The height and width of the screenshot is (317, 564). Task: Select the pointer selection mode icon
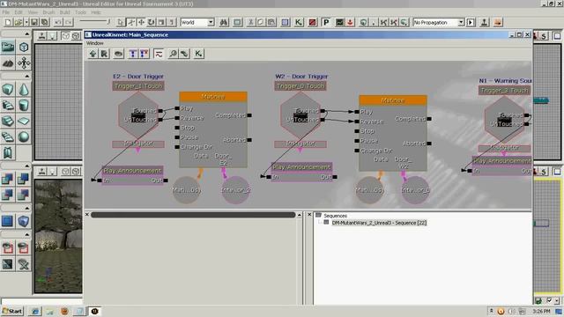coord(121,22)
